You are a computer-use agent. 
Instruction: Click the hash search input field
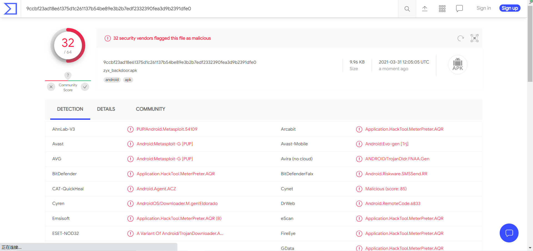(210, 9)
